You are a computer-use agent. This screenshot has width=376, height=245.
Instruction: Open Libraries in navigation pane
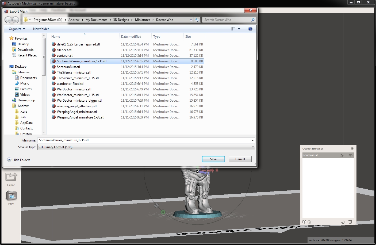[24, 72]
